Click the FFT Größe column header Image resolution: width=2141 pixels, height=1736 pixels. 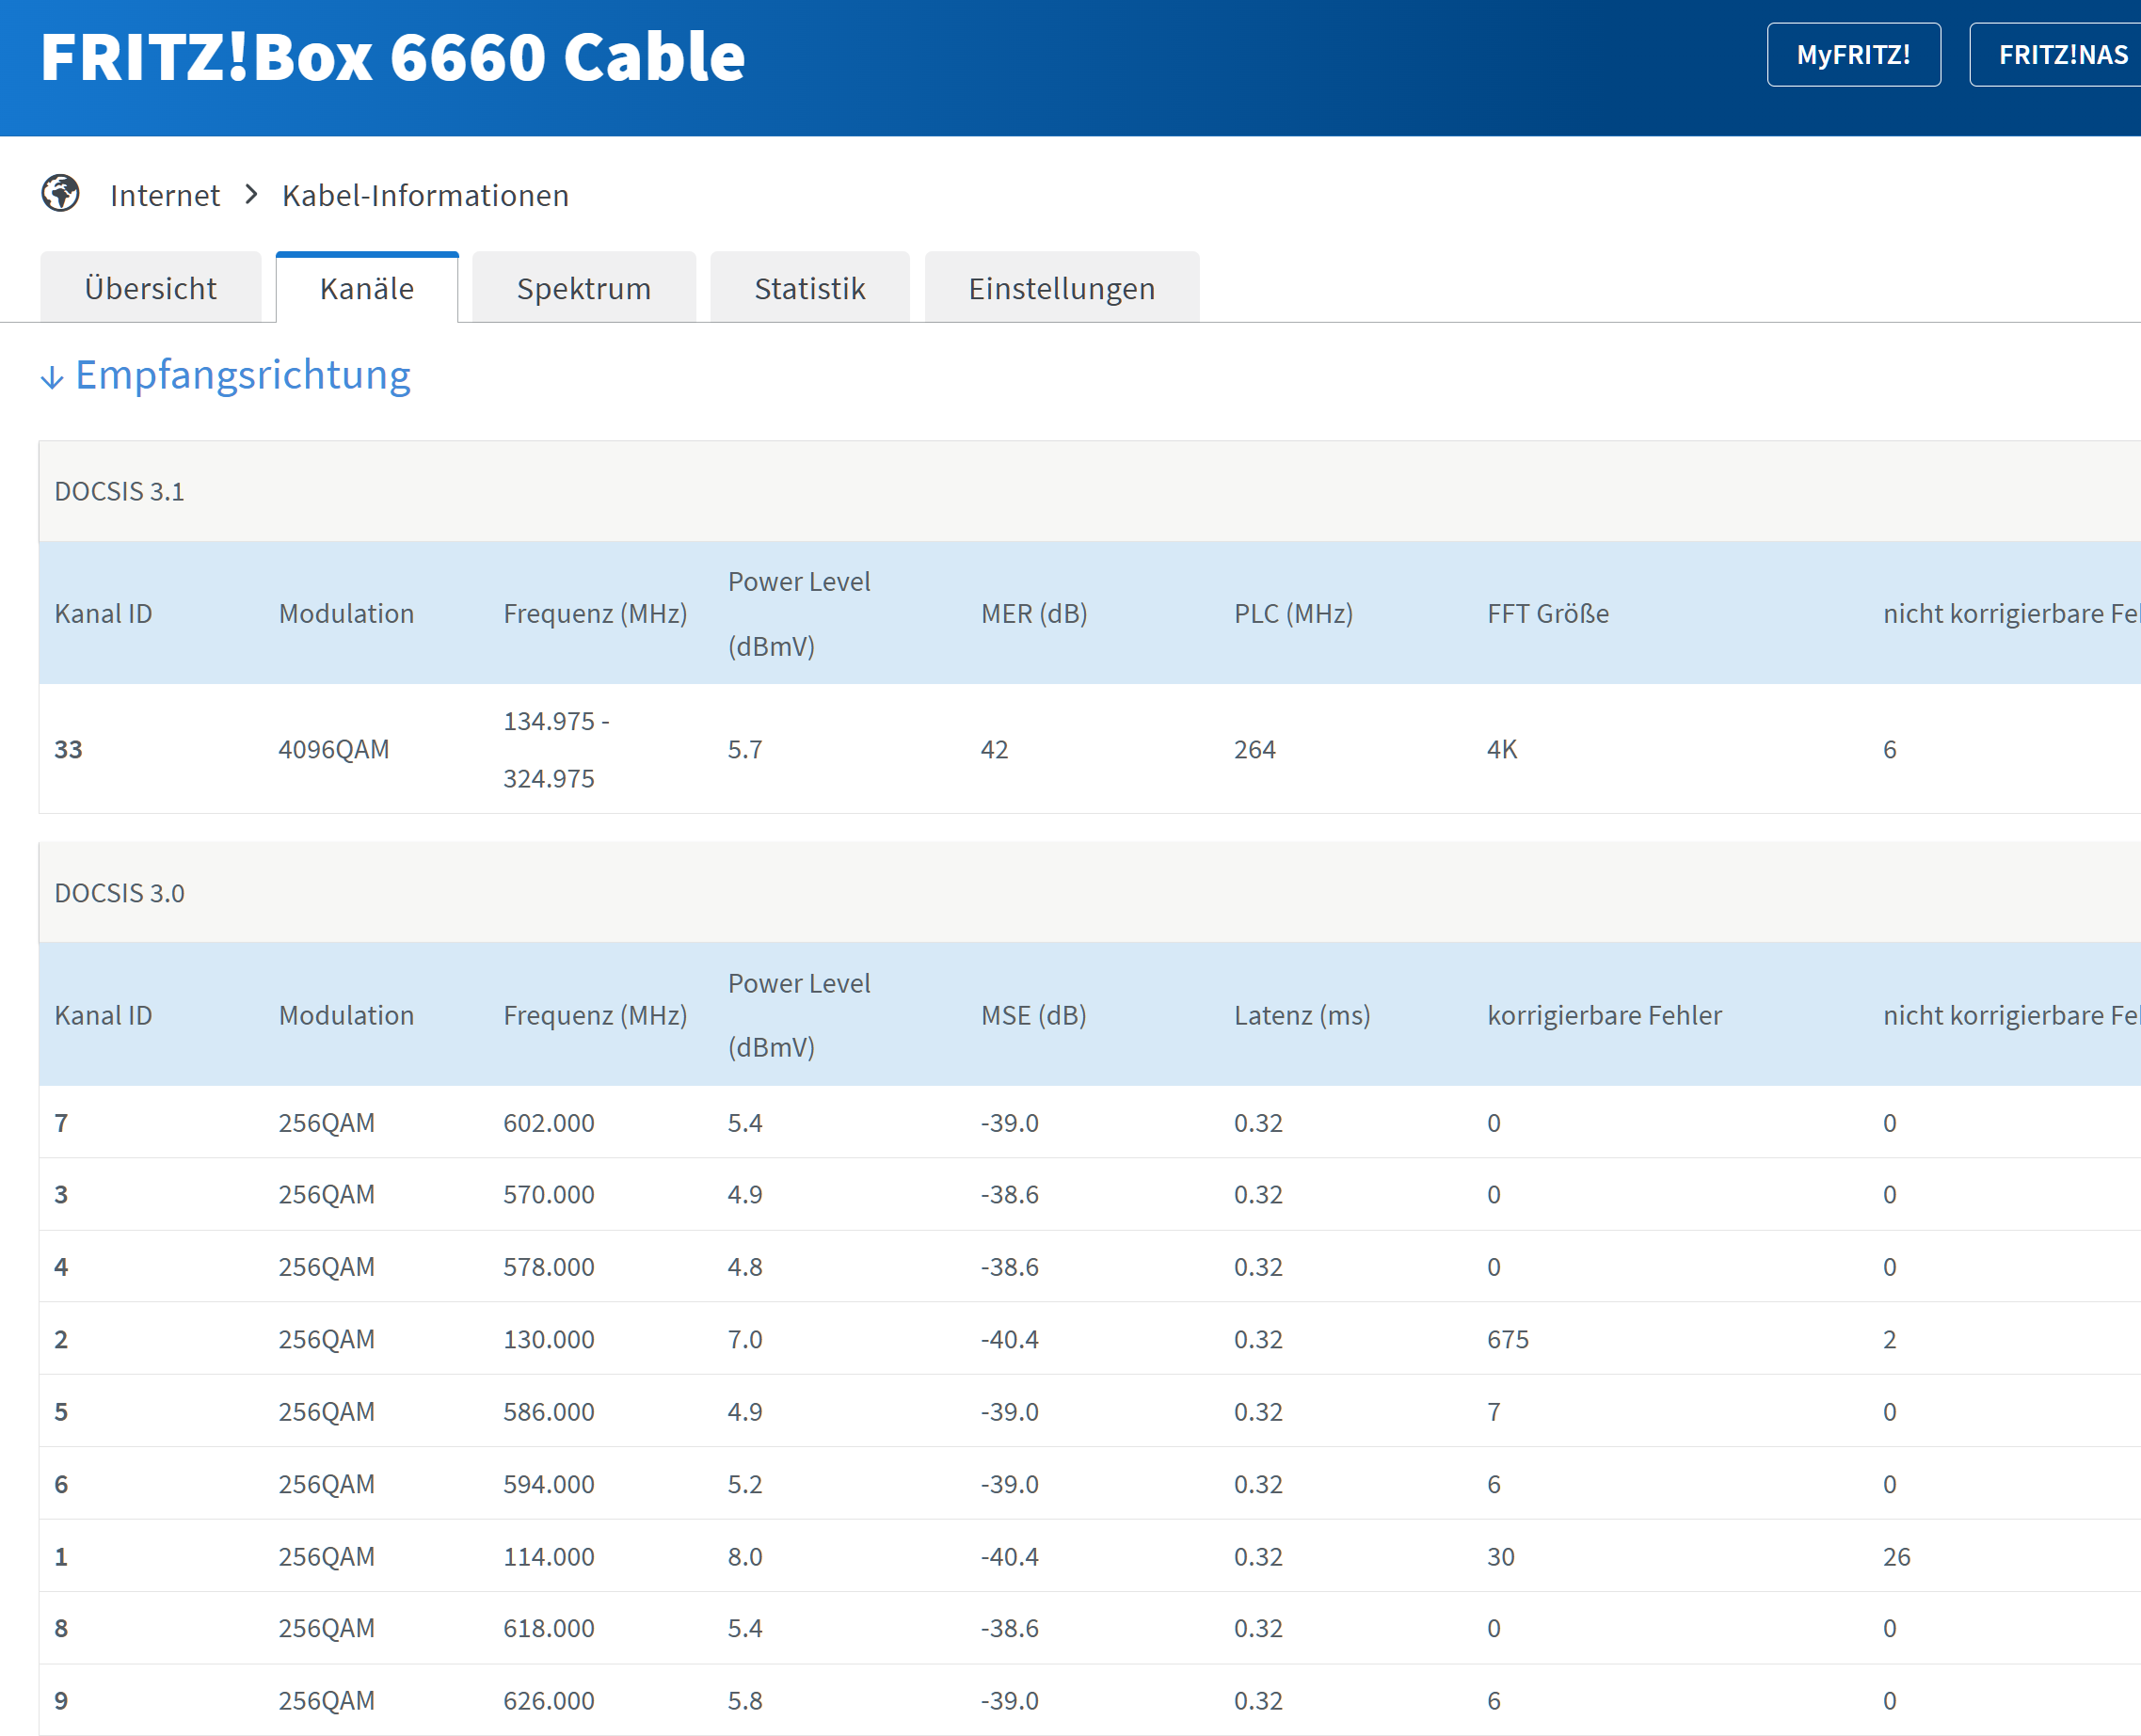coord(1548,614)
